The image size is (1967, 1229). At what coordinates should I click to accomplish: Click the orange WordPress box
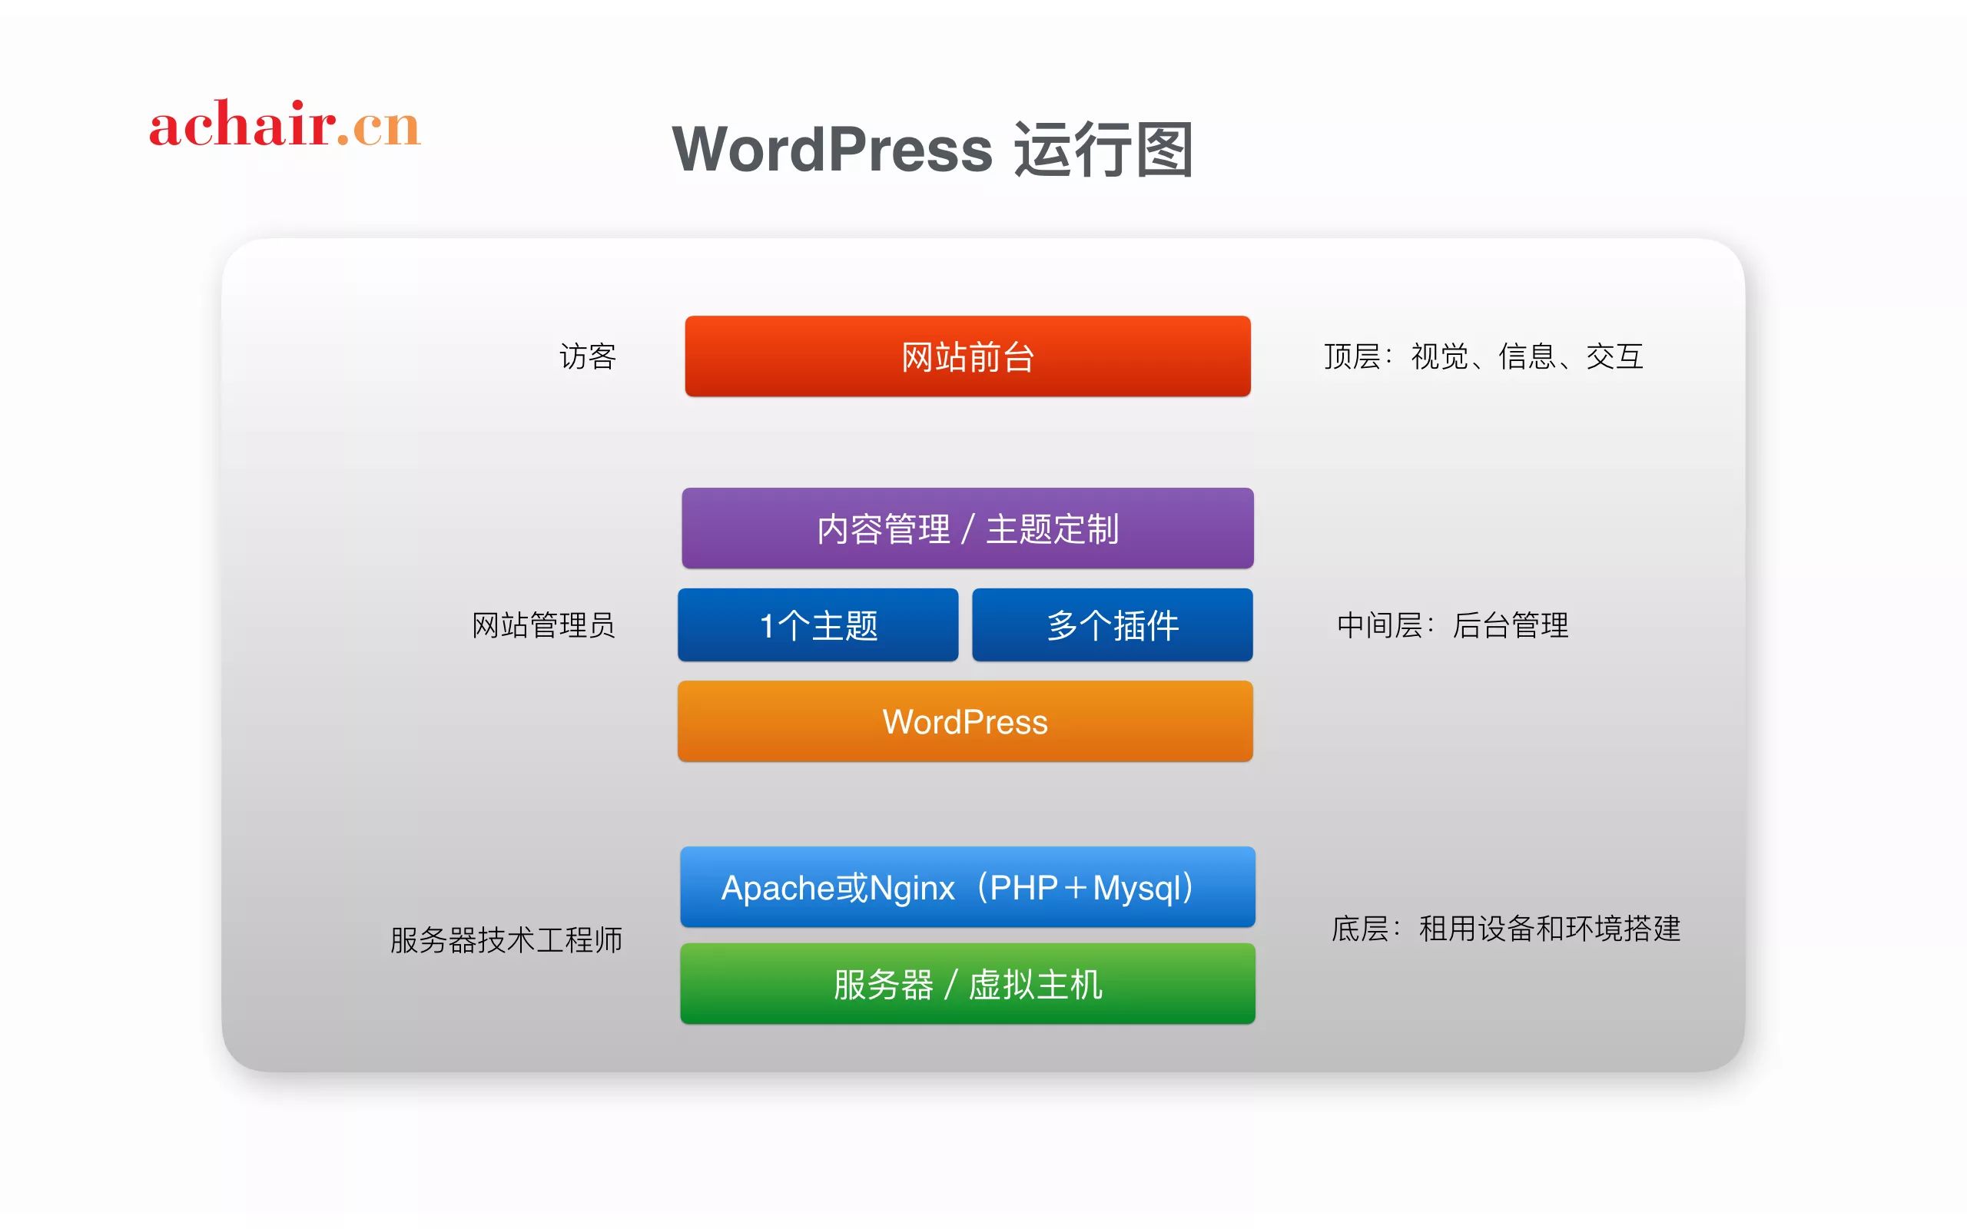(965, 722)
